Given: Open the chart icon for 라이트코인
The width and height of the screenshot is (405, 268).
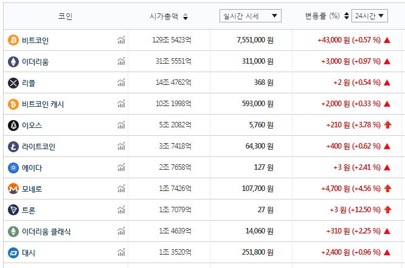Looking at the screenshot, I should pyautogui.click(x=122, y=147).
